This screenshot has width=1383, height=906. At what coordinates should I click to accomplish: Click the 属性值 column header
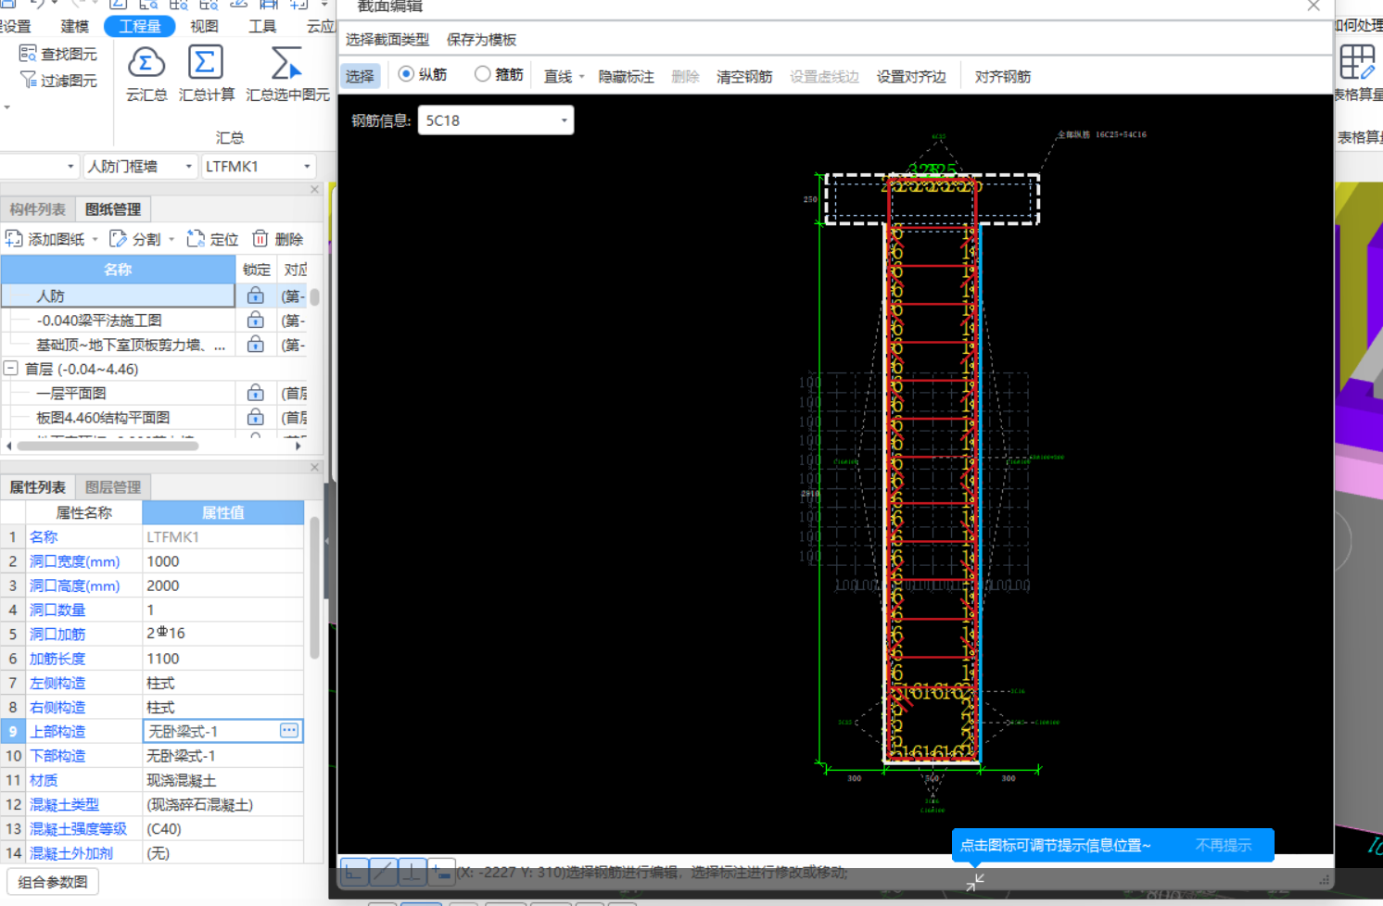(x=223, y=512)
